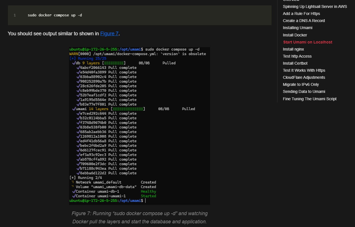The width and height of the screenshot is (355, 227).
Task: Navigate to 'Create a DNS A Record'
Action: point(304,21)
